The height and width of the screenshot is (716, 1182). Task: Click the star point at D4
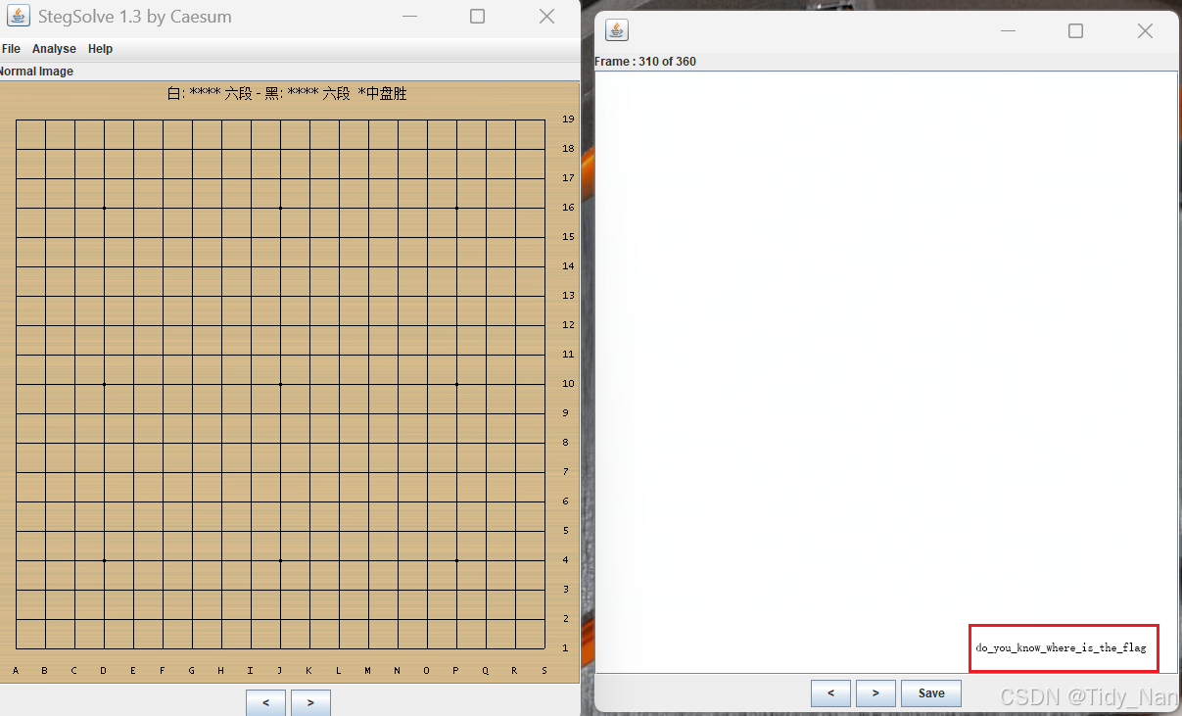click(x=104, y=560)
